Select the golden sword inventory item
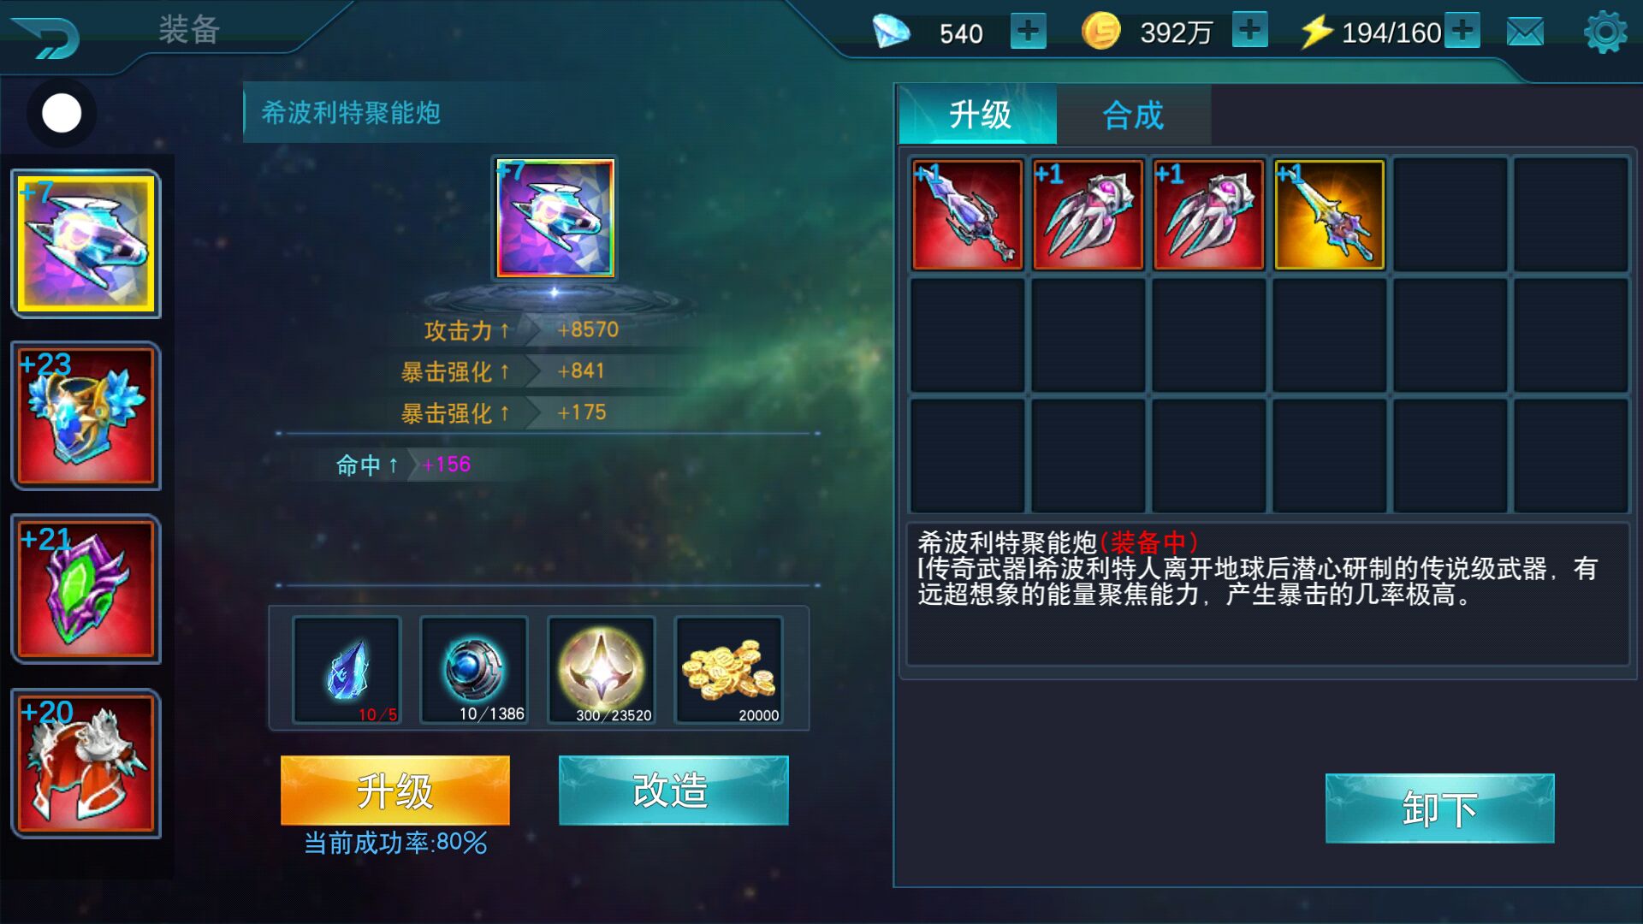This screenshot has height=924, width=1643. point(1329,215)
